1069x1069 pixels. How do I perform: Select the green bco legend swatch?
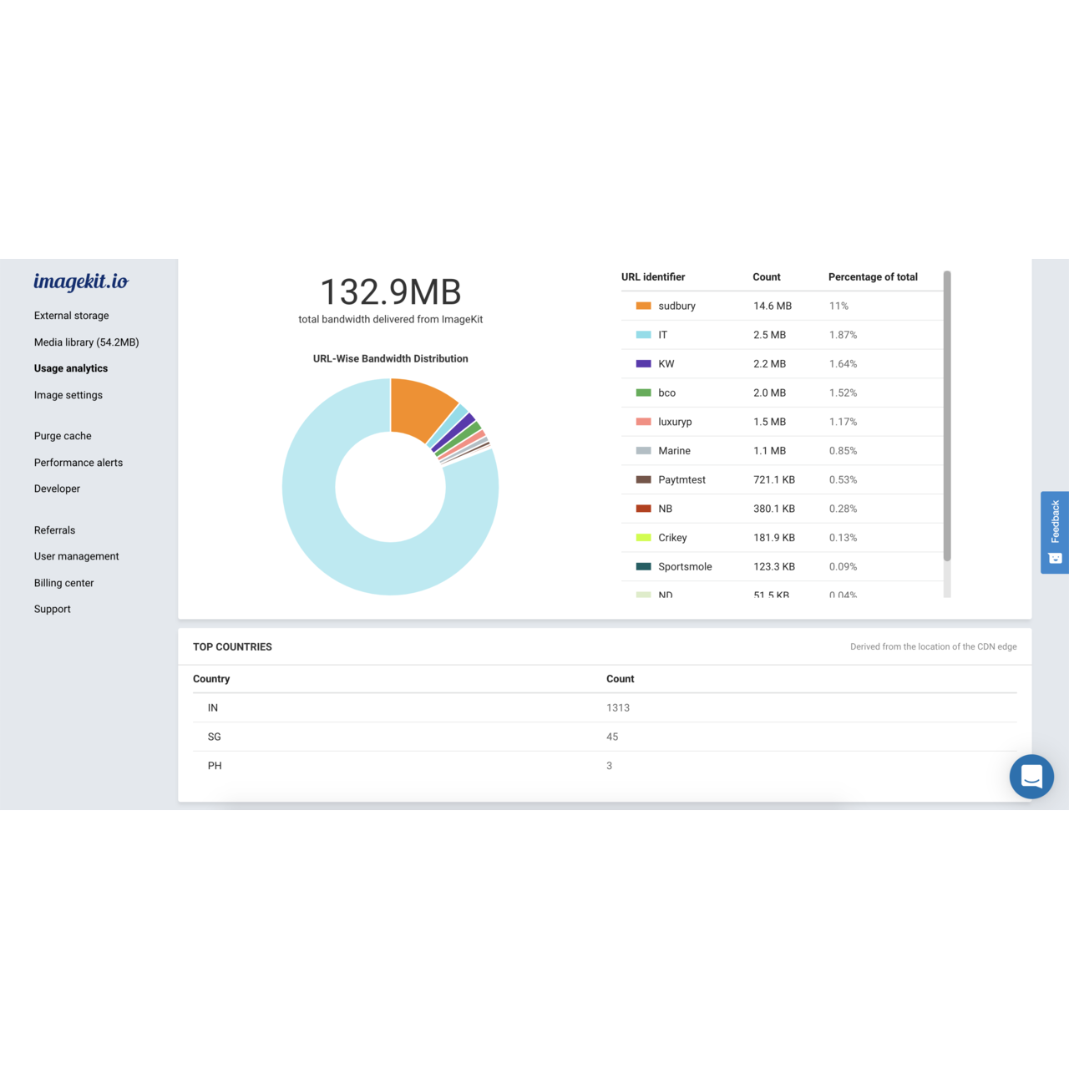pyautogui.click(x=643, y=393)
